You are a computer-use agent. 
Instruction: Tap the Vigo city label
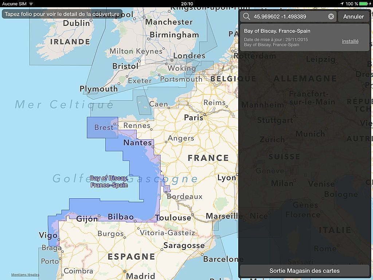(48, 236)
